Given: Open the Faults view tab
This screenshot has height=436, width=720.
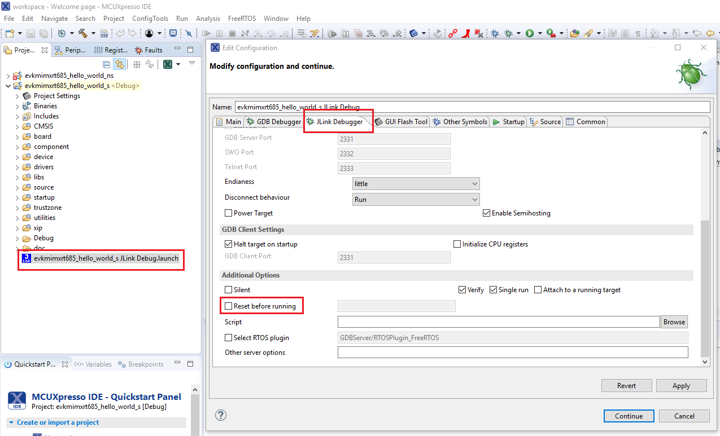Looking at the screenshot, I should point(148,50).
